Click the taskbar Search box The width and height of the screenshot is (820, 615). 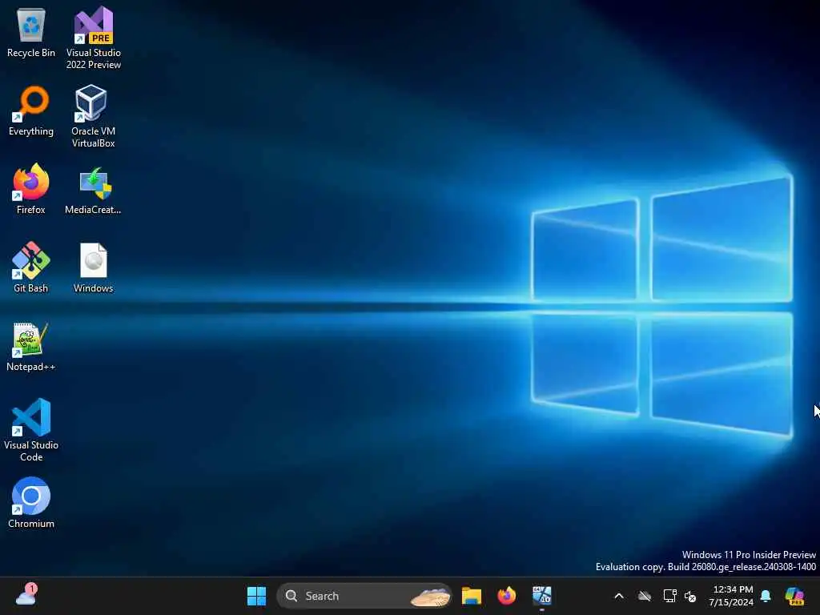[364, 596]
